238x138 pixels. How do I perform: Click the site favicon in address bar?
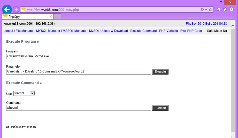23,10
